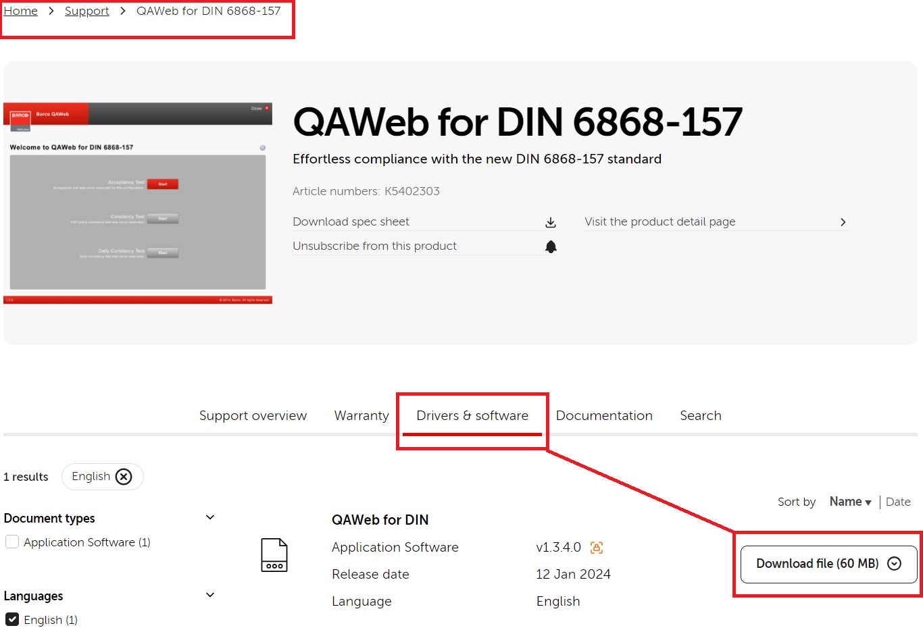Open the Download spec sheet link
Screen dimensions: 923x630
pos(351,221)
